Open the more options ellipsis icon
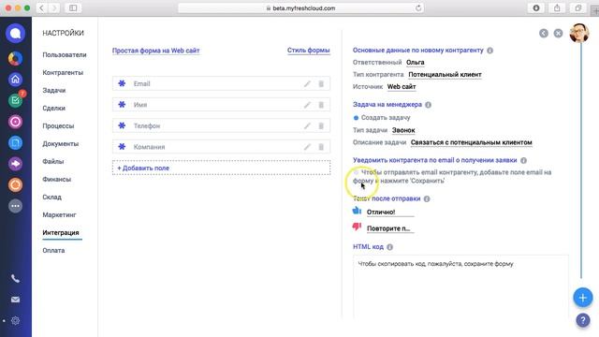 click(15, 206)
